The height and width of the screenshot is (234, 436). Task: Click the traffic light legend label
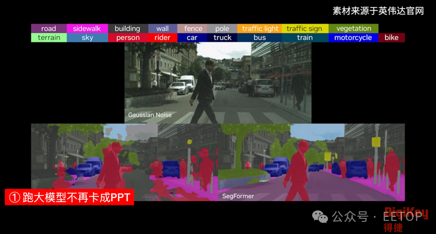[260, 28]
